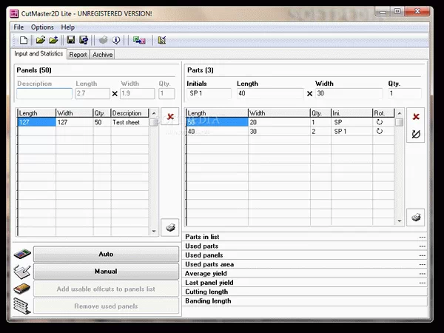Image resolution: width=444 pixels, height=333 pixels.
Task: Click the Average yield statistics row
Action: pyautogui.click(x=305, y=274)
